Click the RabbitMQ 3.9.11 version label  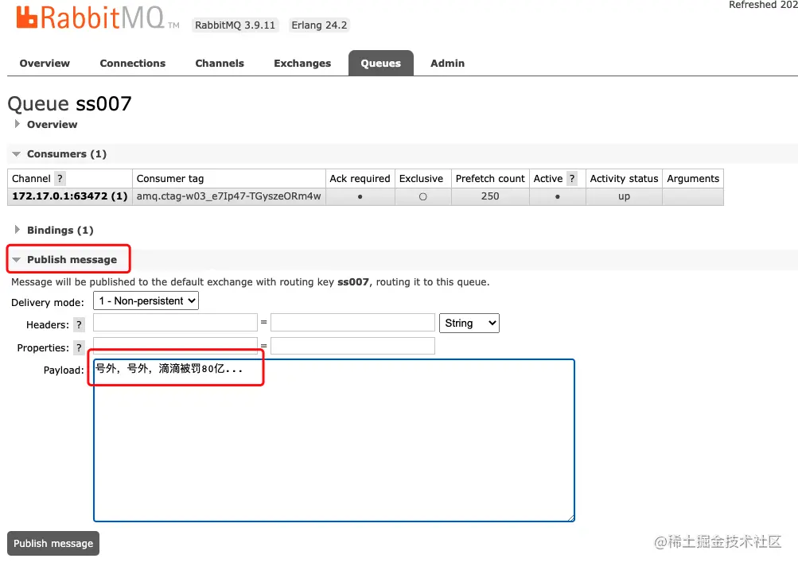(x=236, y=25)
